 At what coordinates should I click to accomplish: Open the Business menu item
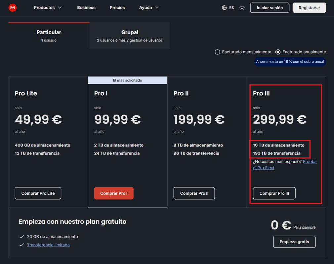coord(86,8)
